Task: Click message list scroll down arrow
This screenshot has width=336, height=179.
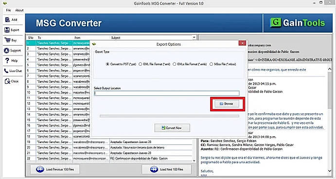Action: click(194, 161)
